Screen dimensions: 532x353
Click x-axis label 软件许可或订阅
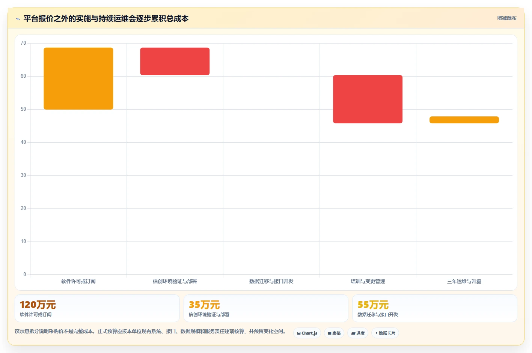pyautogui.click(x=78, y=281)
